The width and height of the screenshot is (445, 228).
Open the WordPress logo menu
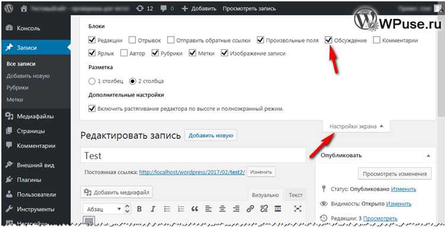(9, 8)
